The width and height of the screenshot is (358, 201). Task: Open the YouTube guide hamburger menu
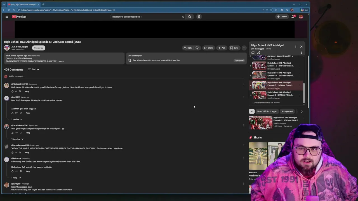click(x=7, y=17)
